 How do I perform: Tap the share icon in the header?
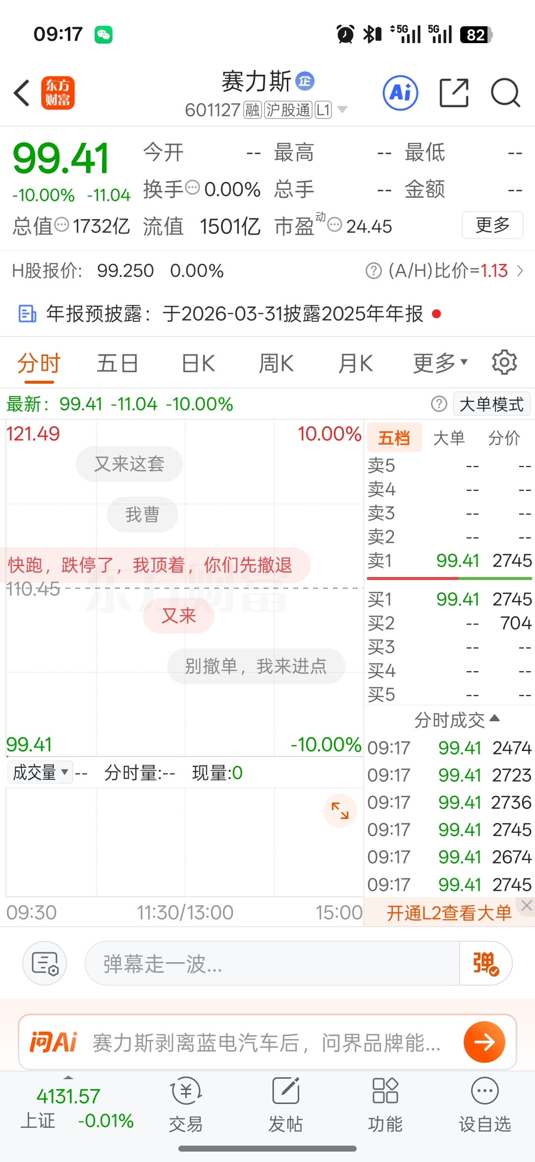[454, 93]
